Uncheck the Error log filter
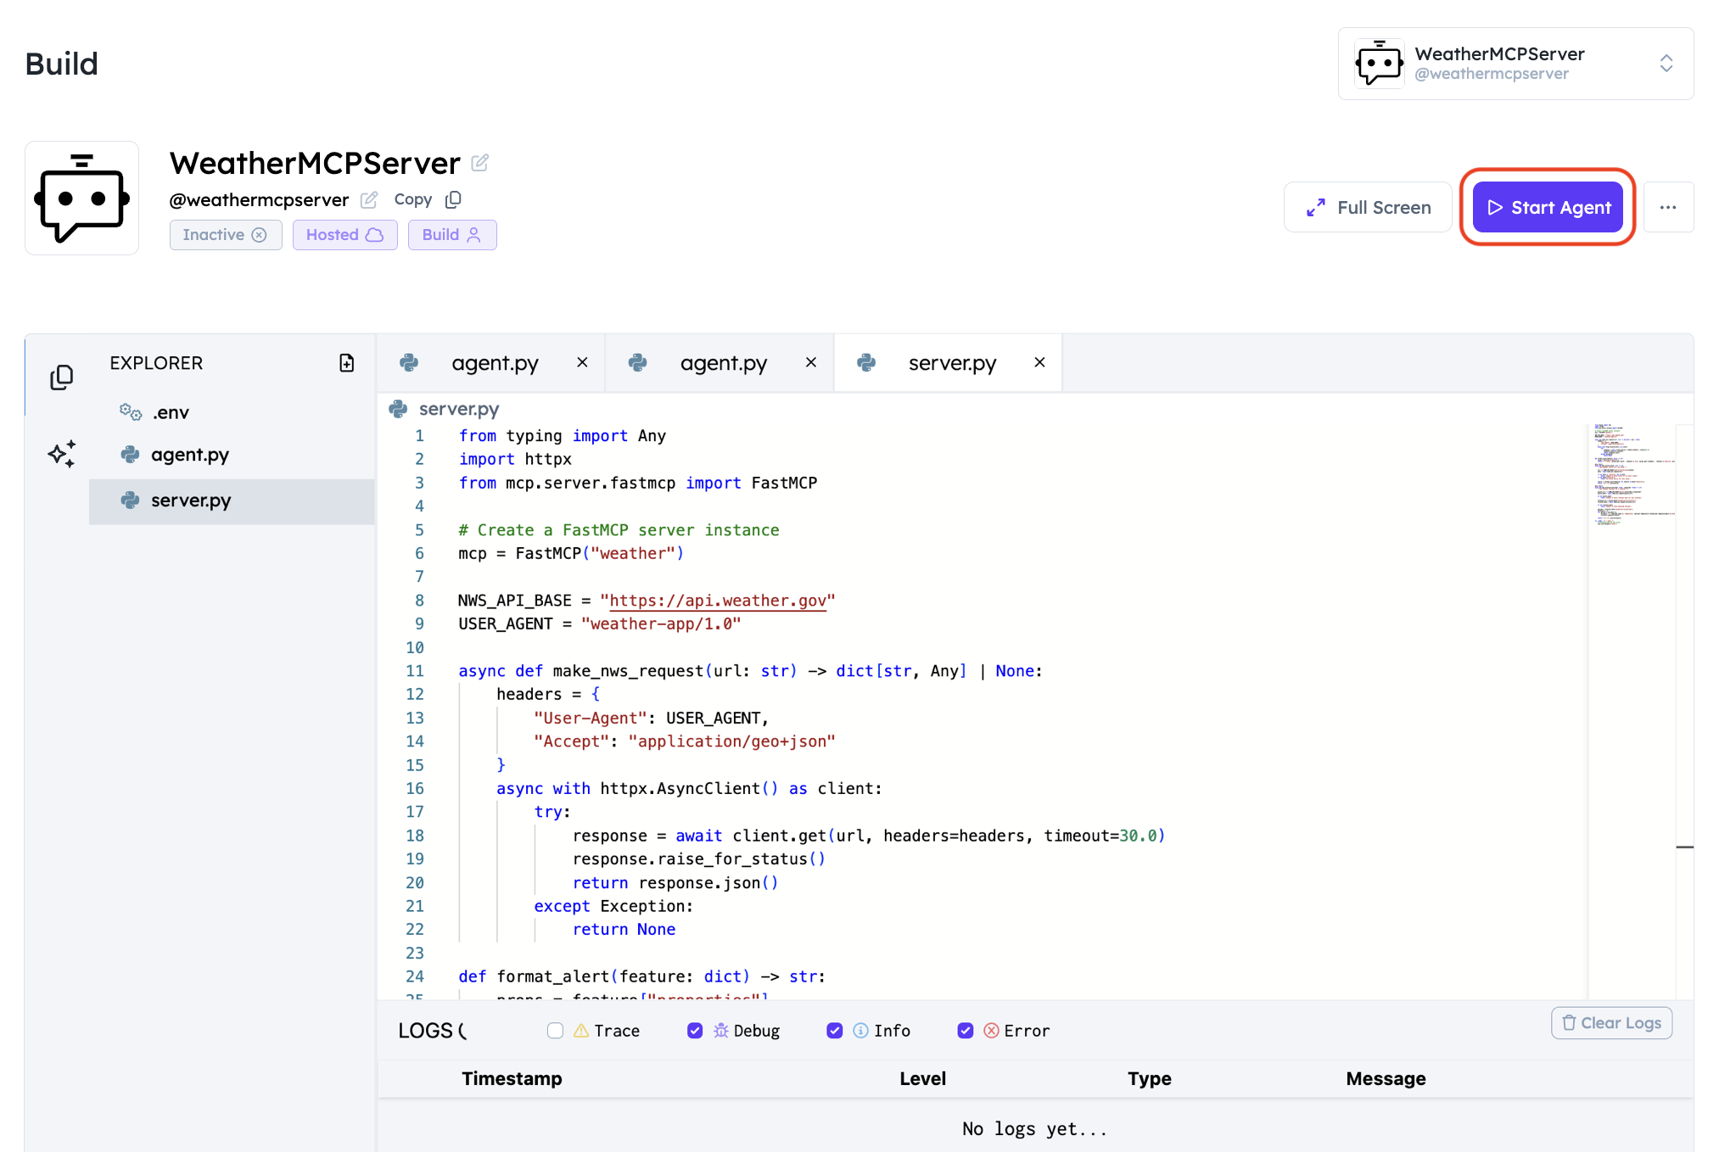Image resolution: width=1719 pixels, height=1152 pixels. pos(966,1031)
